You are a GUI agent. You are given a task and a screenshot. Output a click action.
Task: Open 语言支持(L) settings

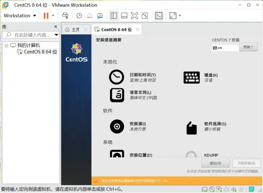[140, 92]
